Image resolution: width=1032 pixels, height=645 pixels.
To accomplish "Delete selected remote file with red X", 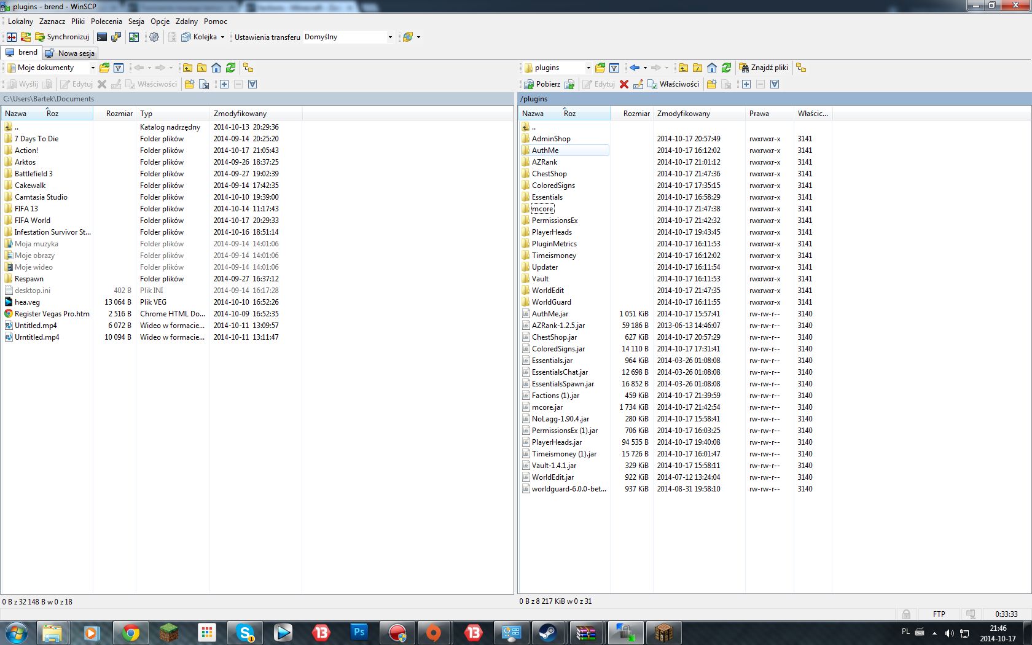I will tap(624, 84).
